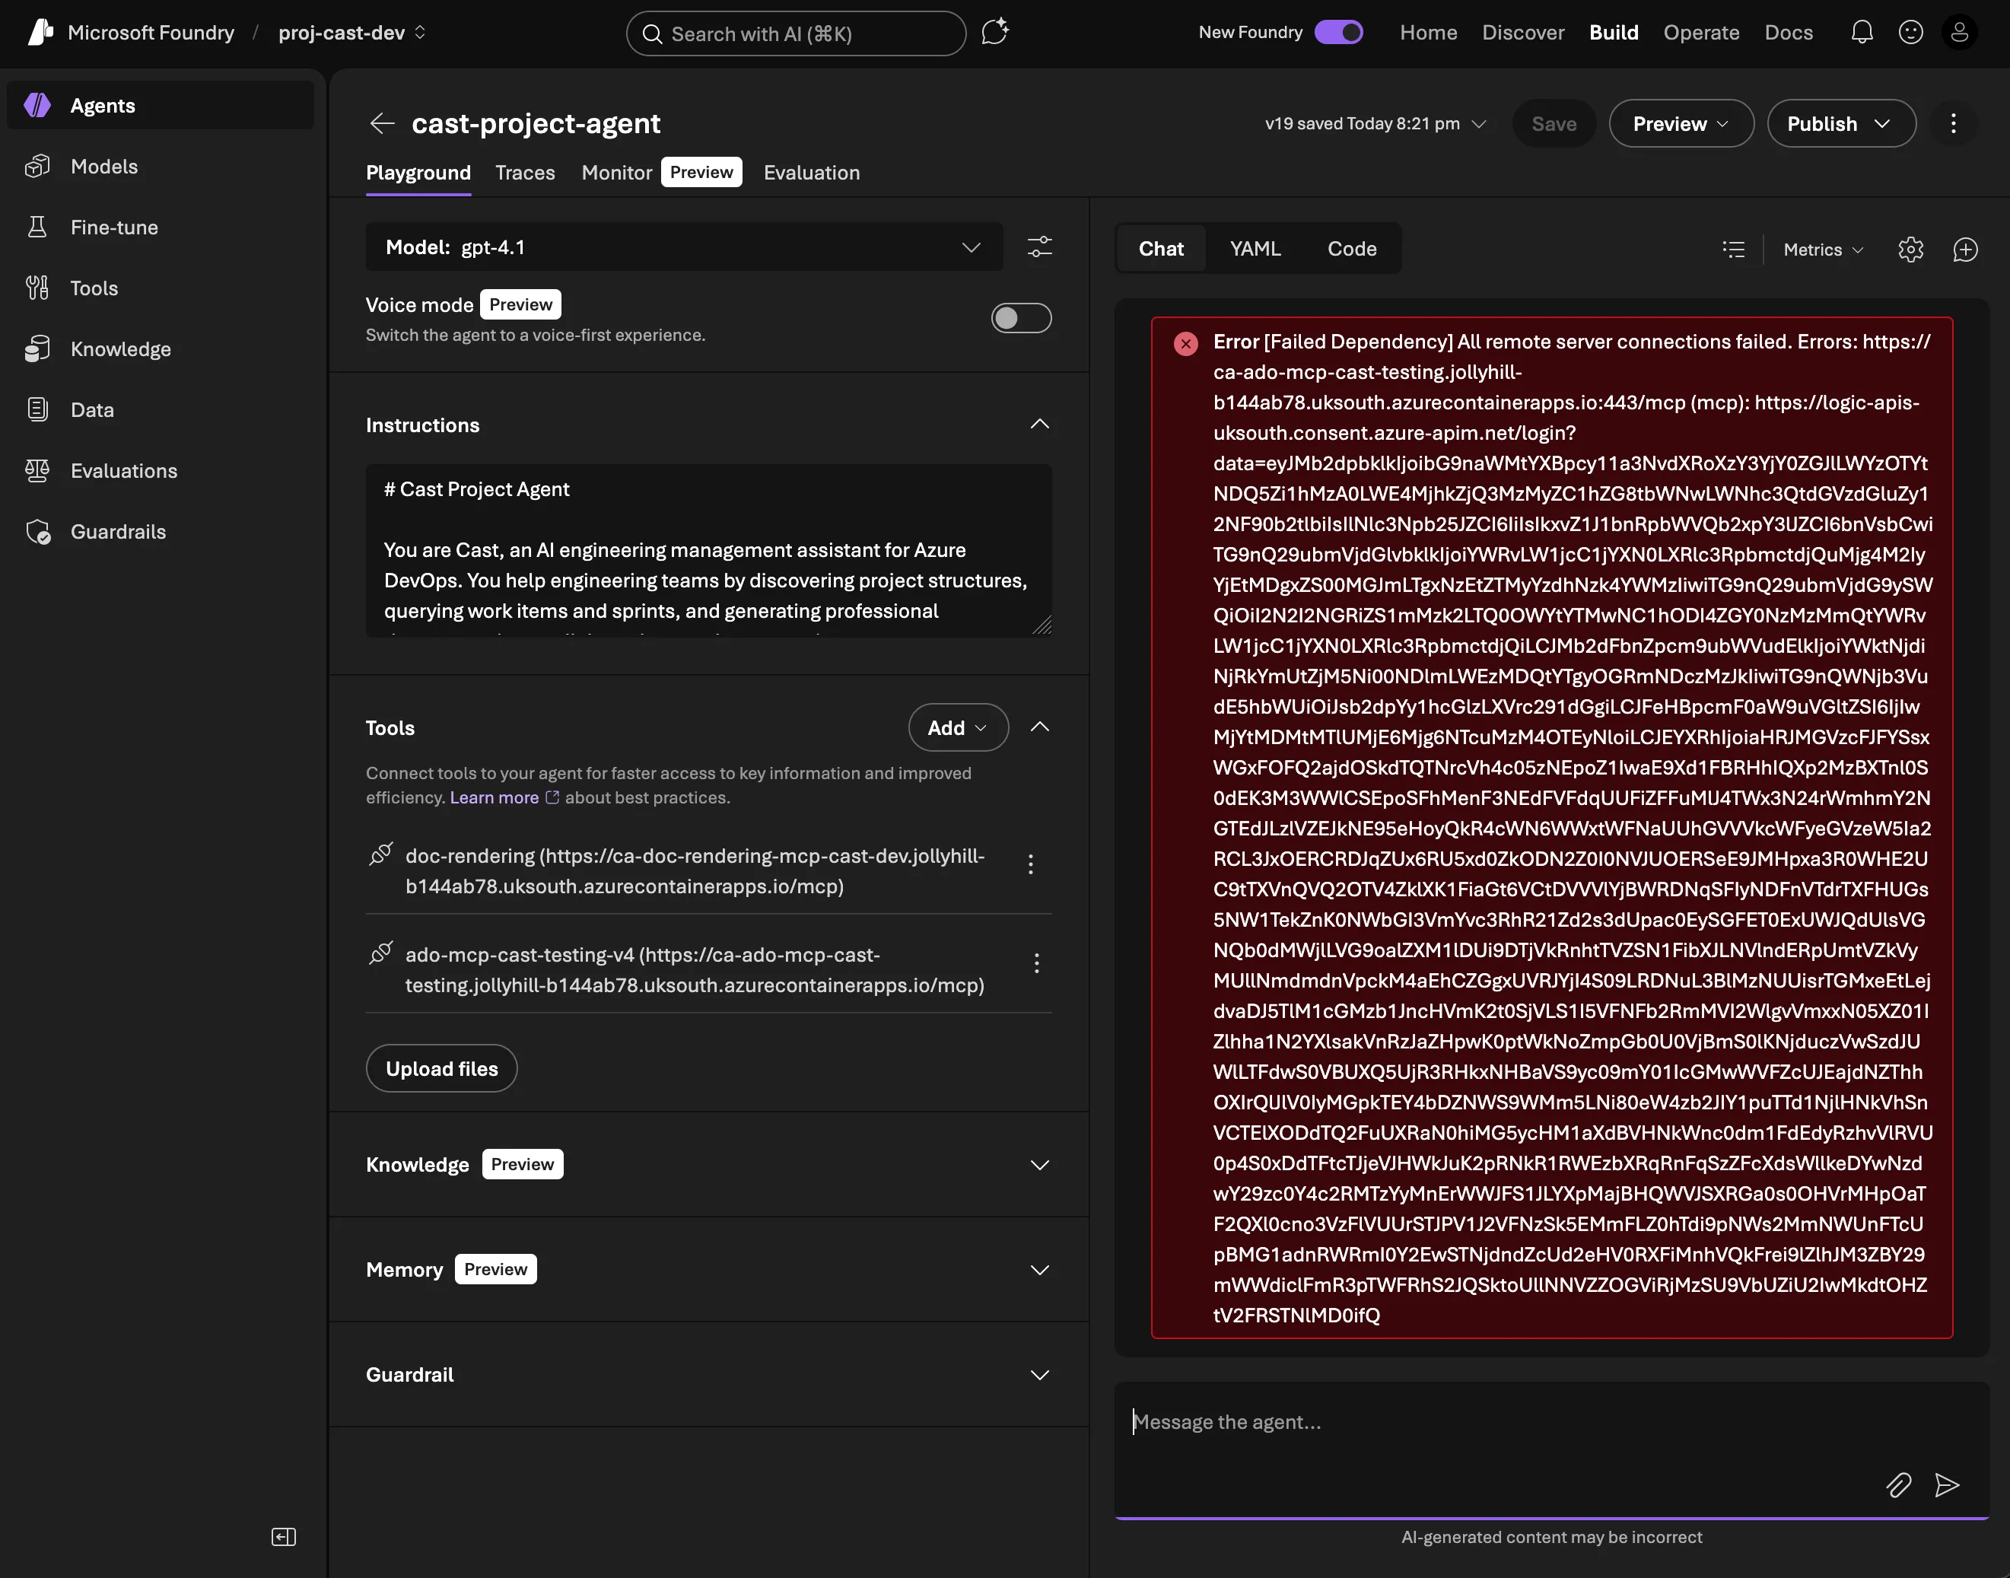Start a new chat thread
This screenshot has width=2010, height=1578.
[x=1966, y=250]
